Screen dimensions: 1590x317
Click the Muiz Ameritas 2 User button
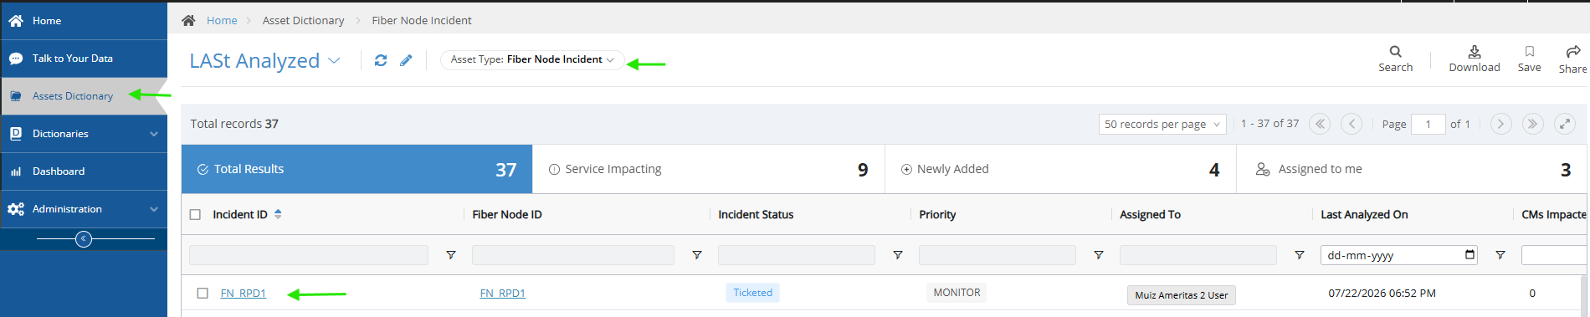click(1182, 295)
